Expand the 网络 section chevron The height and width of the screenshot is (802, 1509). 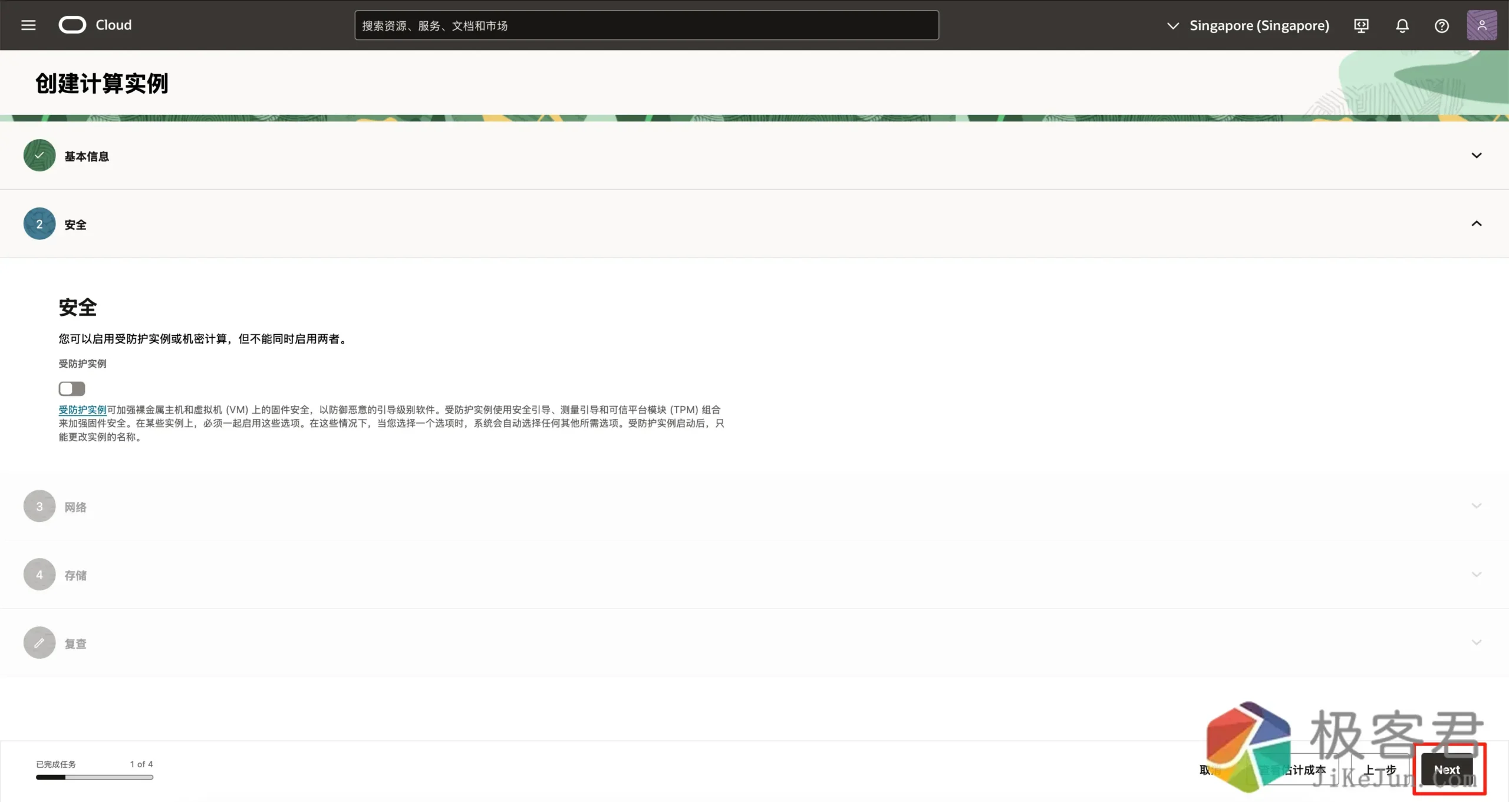pyautogui.click(x=1477, y=506)
